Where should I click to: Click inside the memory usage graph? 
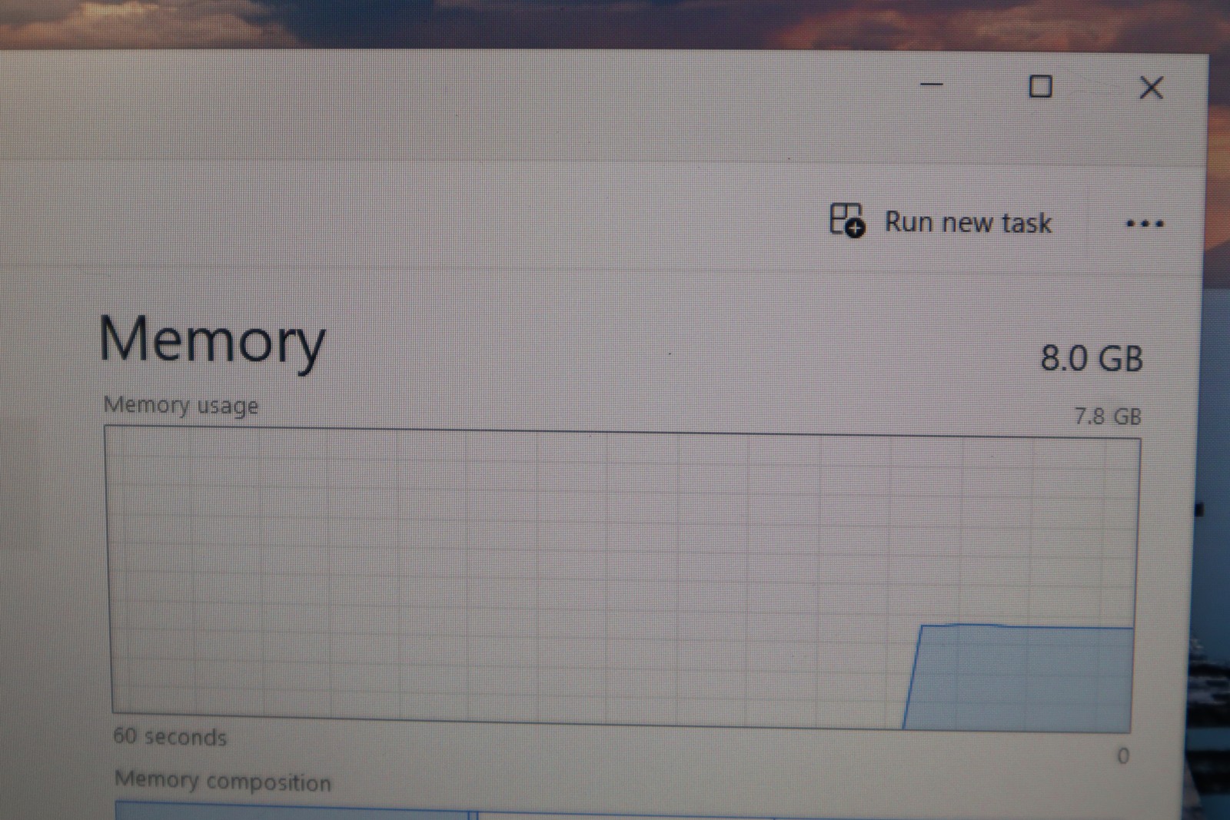(x=623, y=579)
